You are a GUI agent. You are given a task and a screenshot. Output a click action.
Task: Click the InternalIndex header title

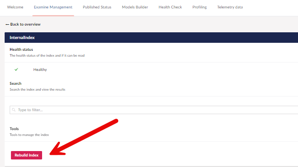coord(22,37)
